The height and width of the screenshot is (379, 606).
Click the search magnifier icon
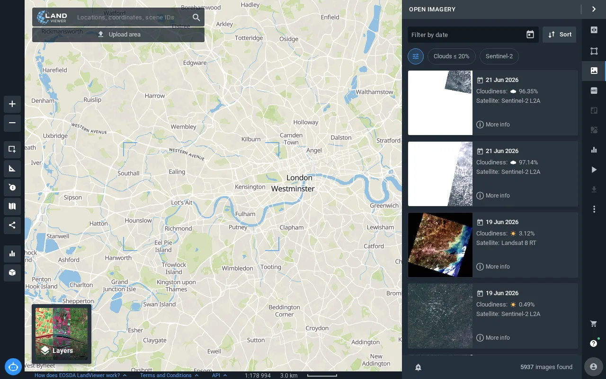pos(196,18)
